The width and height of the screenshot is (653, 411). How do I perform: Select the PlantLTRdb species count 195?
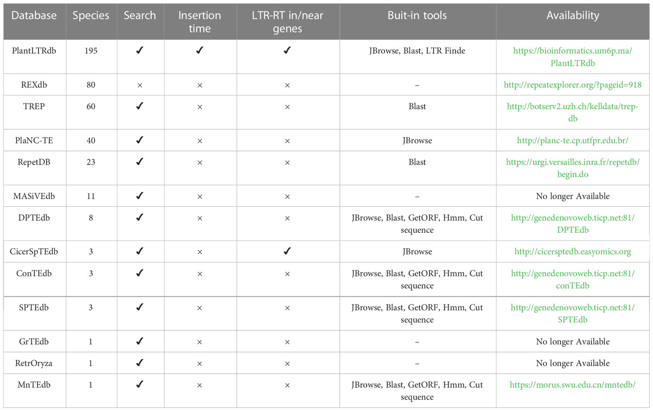point(91,51)
